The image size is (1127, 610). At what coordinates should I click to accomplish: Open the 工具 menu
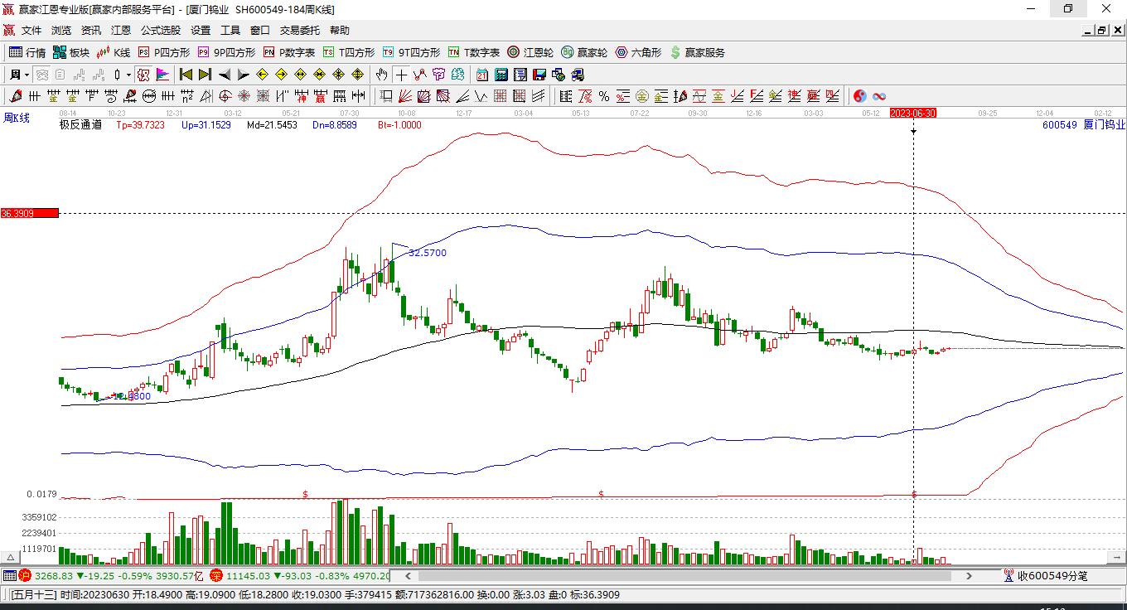coord(230,31)
